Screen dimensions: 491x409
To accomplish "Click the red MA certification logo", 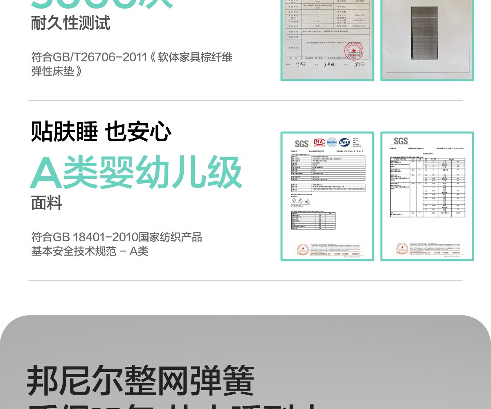I will (x=319, y=142).
